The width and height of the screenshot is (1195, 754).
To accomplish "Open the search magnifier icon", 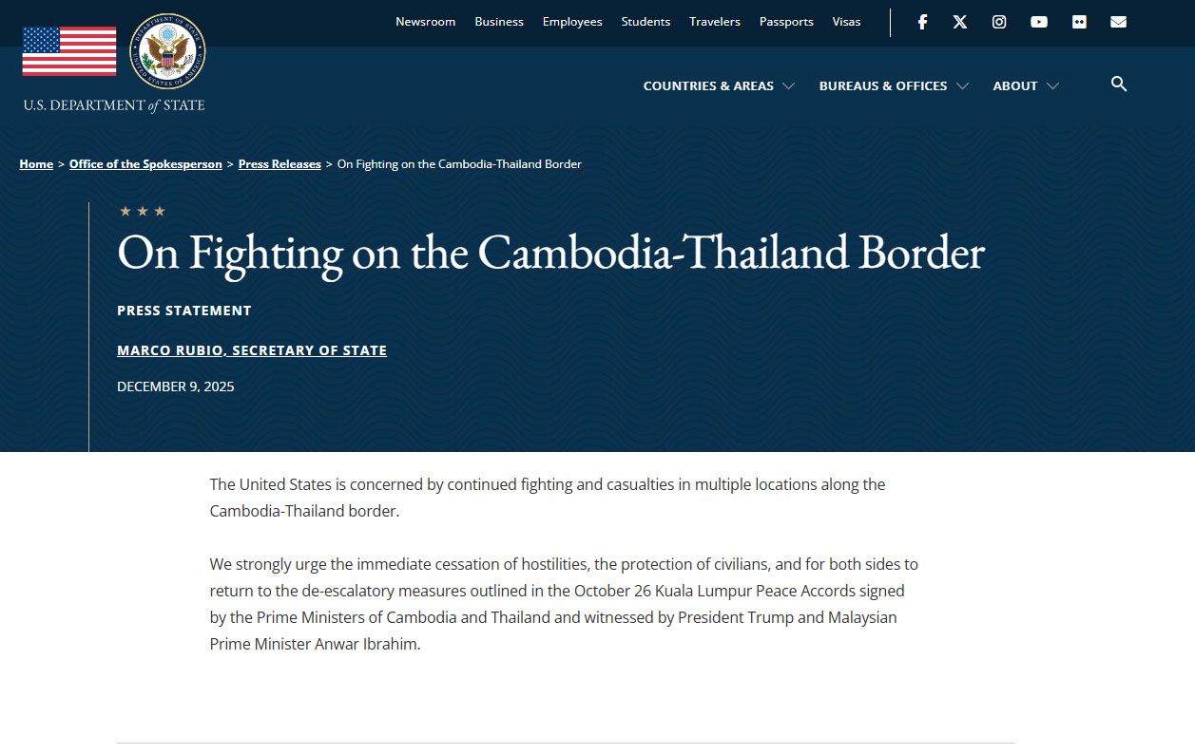I will coord(1119,85).
